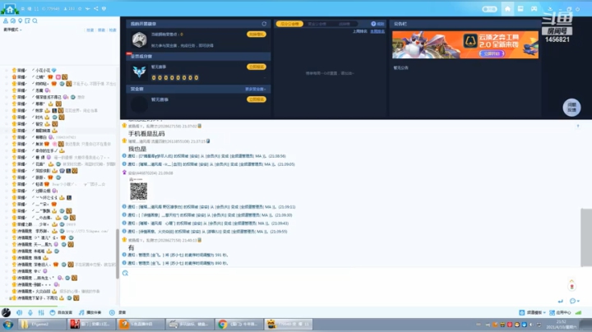
Task: Click the star favorite icon in title bar
Action: pos(80,8)
